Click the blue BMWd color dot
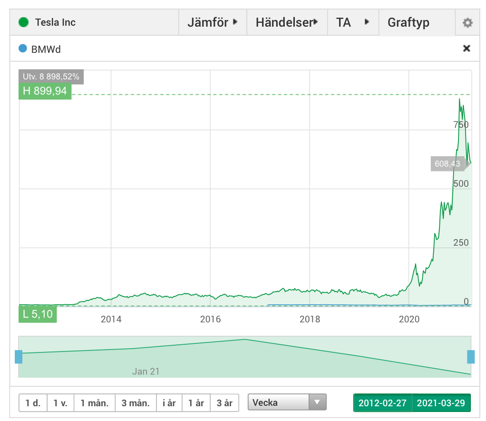 point(23,49)
